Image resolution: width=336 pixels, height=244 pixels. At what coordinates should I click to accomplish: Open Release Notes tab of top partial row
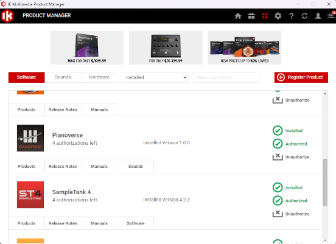point(63,110)
